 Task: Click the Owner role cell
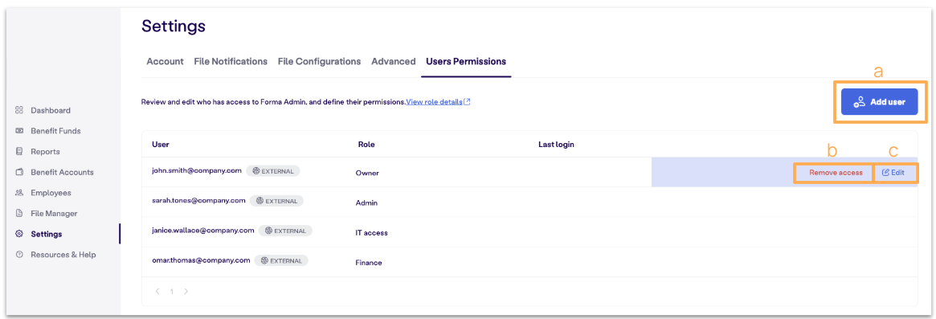pos(367,174)
